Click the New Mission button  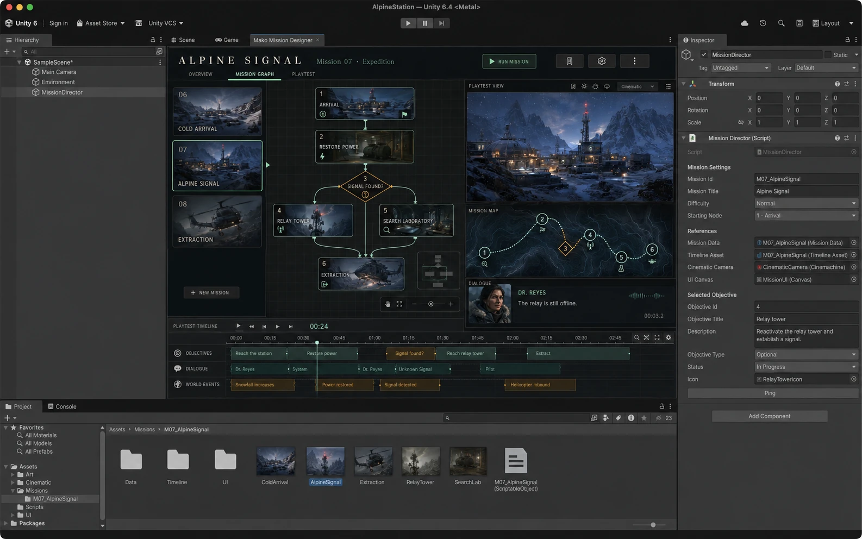[211, 292]
